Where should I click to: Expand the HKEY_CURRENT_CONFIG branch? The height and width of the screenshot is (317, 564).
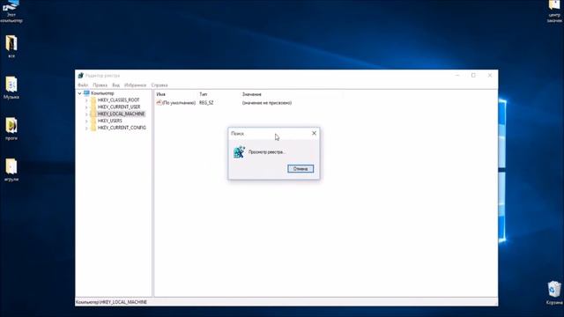[x=86, y=128]
